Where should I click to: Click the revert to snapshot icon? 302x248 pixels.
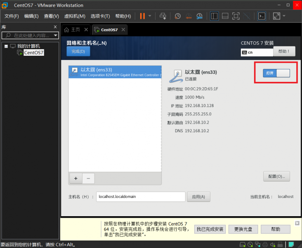[x=189, y=16]
